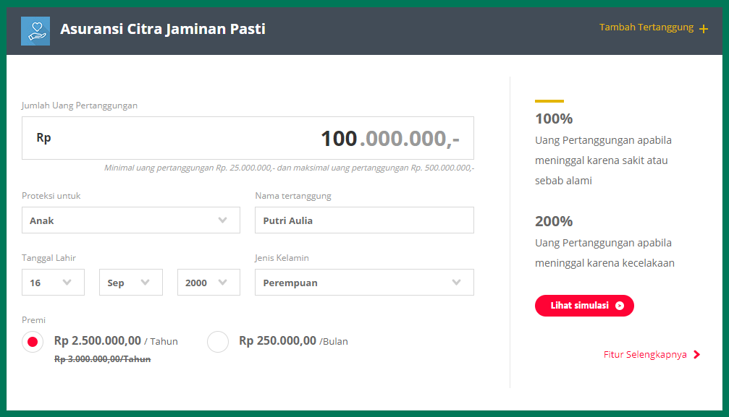Click the heart-in-hand insurance logo icon

coord(35,31)
